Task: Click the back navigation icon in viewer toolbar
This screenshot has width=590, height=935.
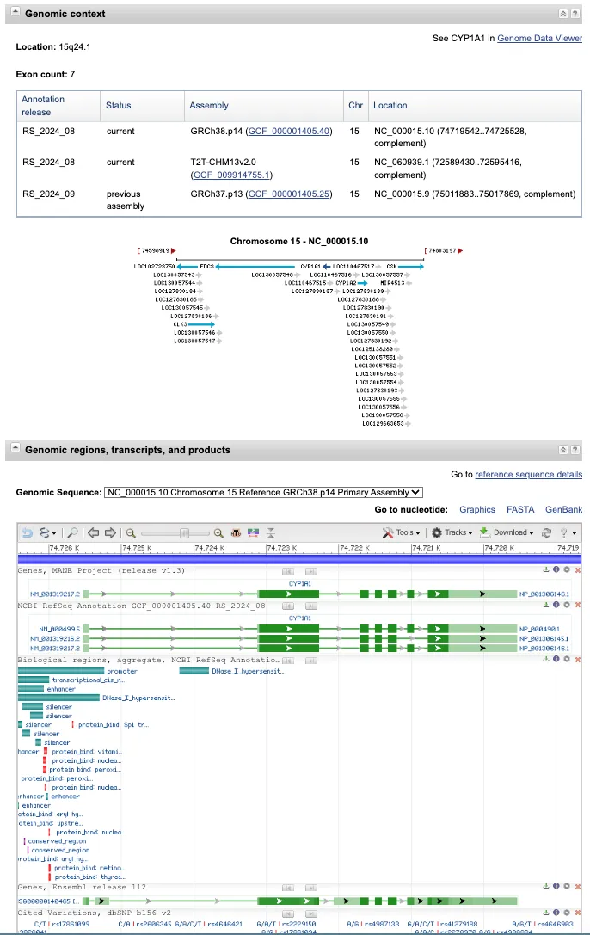Action: pyautogui.click(x=27, y=532)
